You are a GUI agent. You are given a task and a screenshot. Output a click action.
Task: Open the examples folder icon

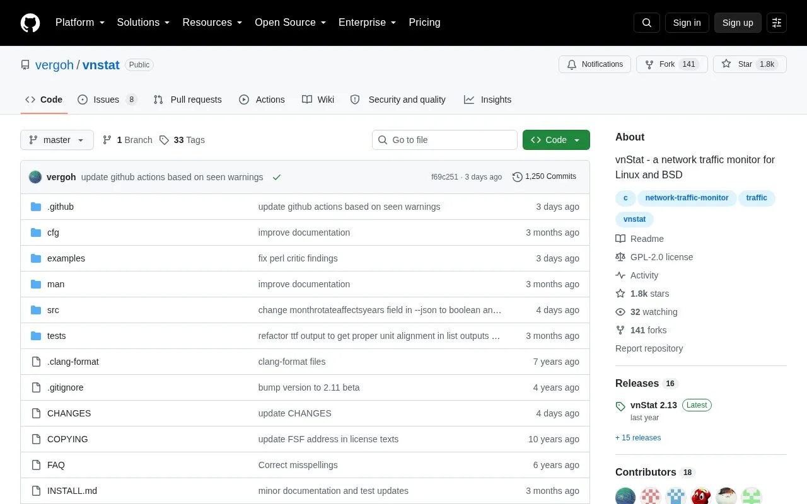[x=36, y=258]
